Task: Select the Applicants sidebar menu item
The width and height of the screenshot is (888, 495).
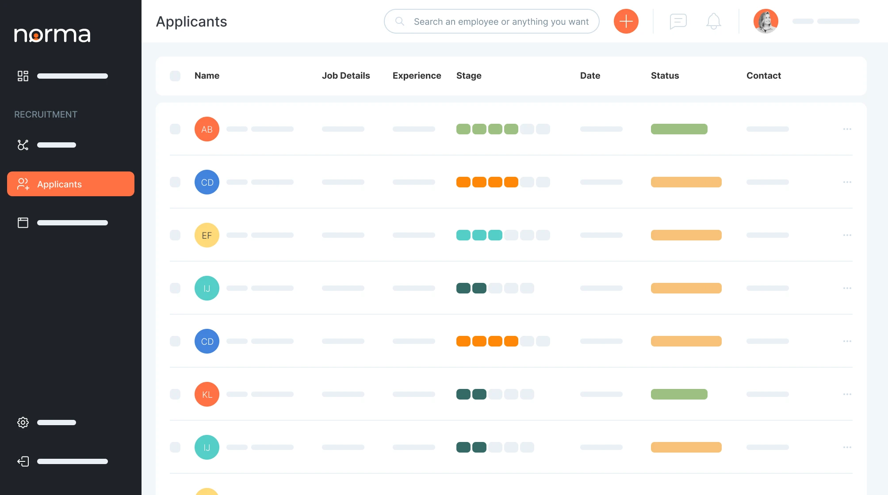Action: click(71, 184)
